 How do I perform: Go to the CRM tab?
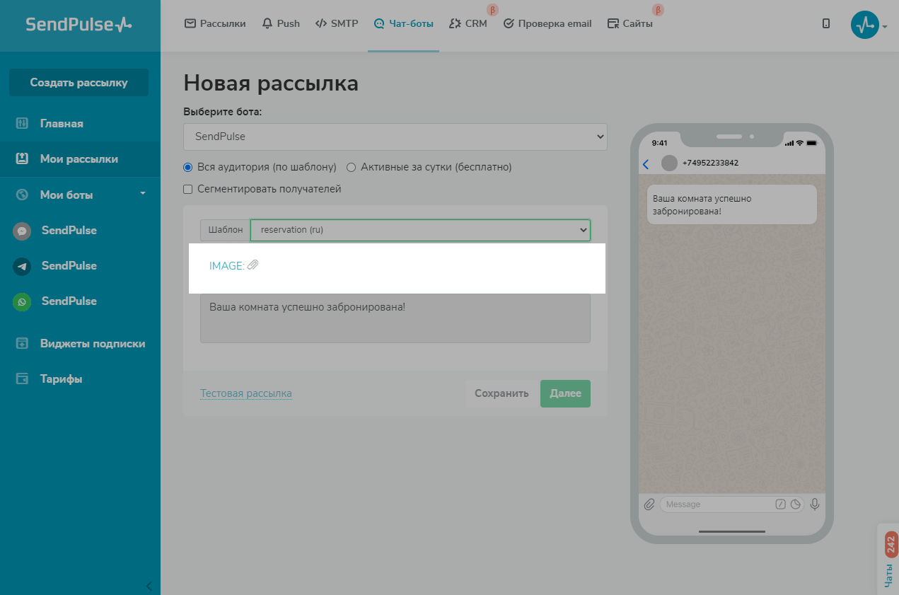coord(468,23)
